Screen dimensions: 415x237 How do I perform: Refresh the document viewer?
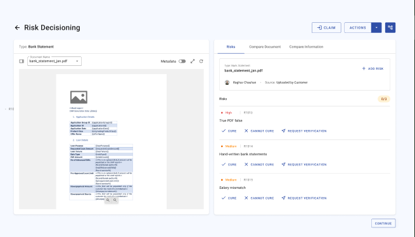(x=201, y=61)
